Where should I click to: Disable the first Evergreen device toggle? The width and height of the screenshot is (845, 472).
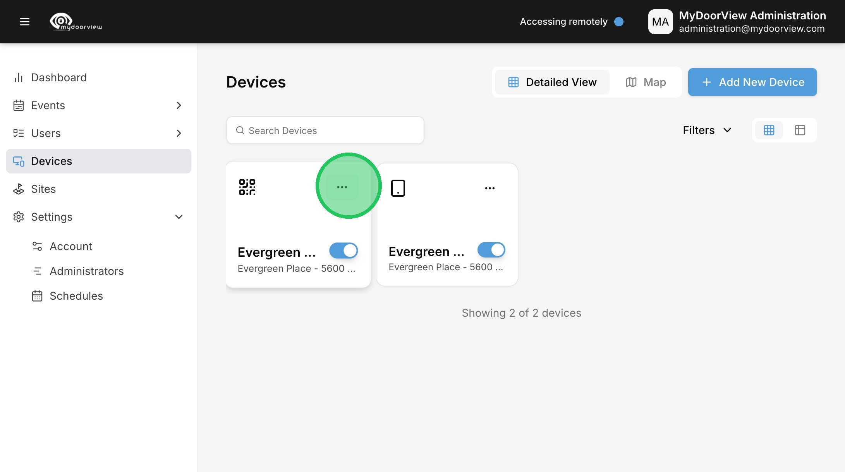(343, 251)
